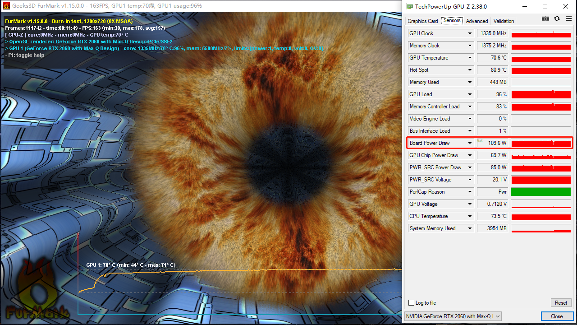
Task: Select the Sensors tab
Action: 452,20
